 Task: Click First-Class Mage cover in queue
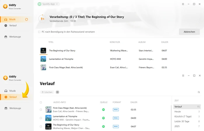coord(43,67)
